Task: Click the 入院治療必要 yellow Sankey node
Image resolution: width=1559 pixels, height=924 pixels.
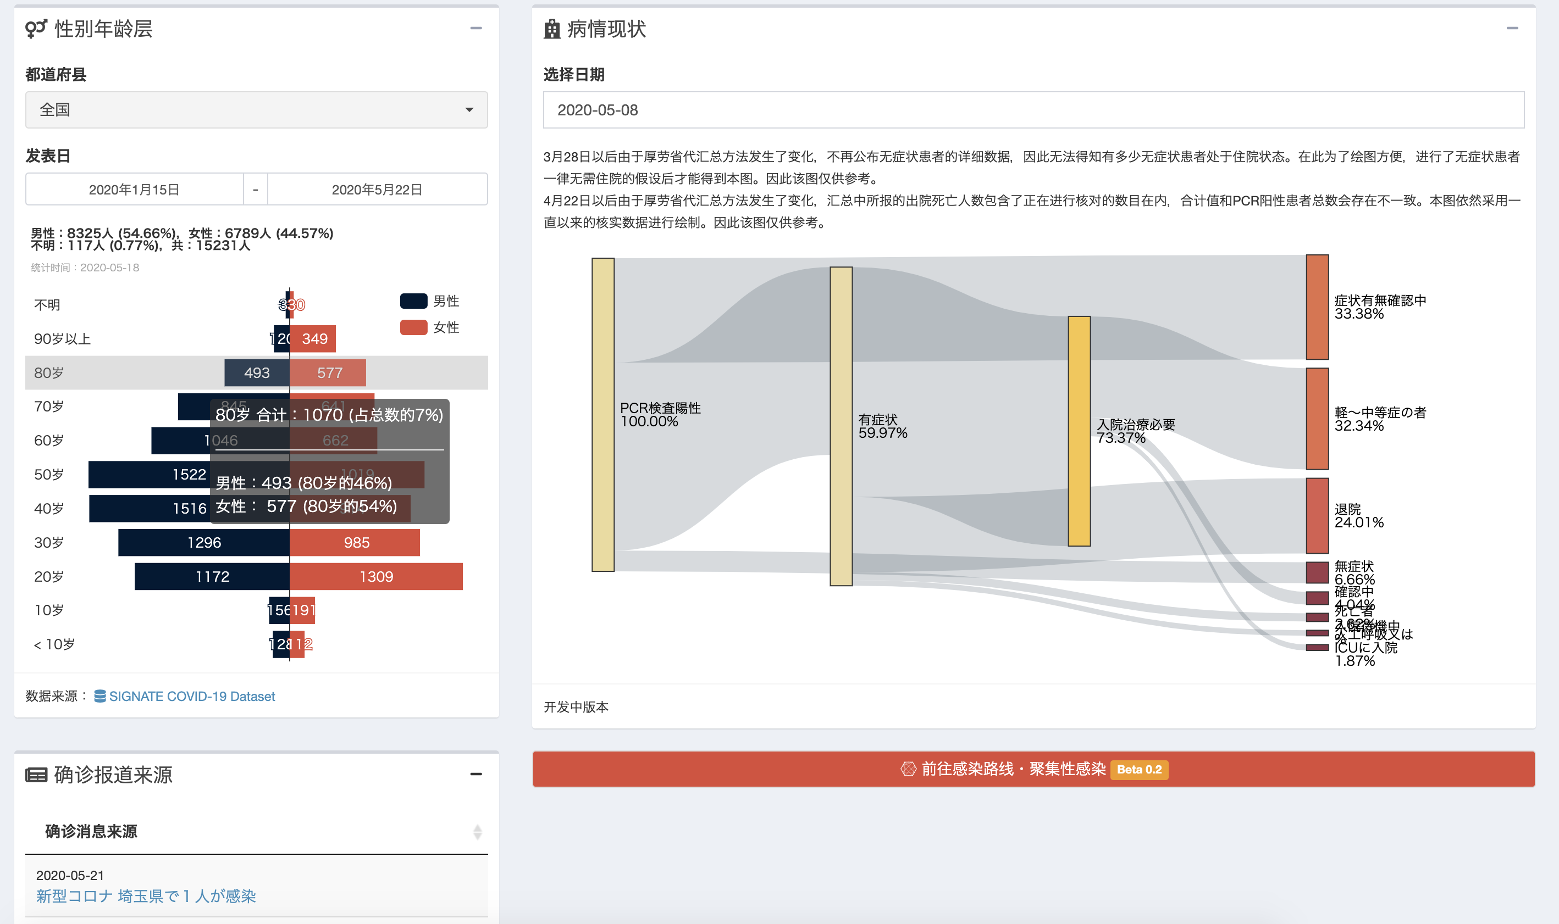Action: [1079, 431]
